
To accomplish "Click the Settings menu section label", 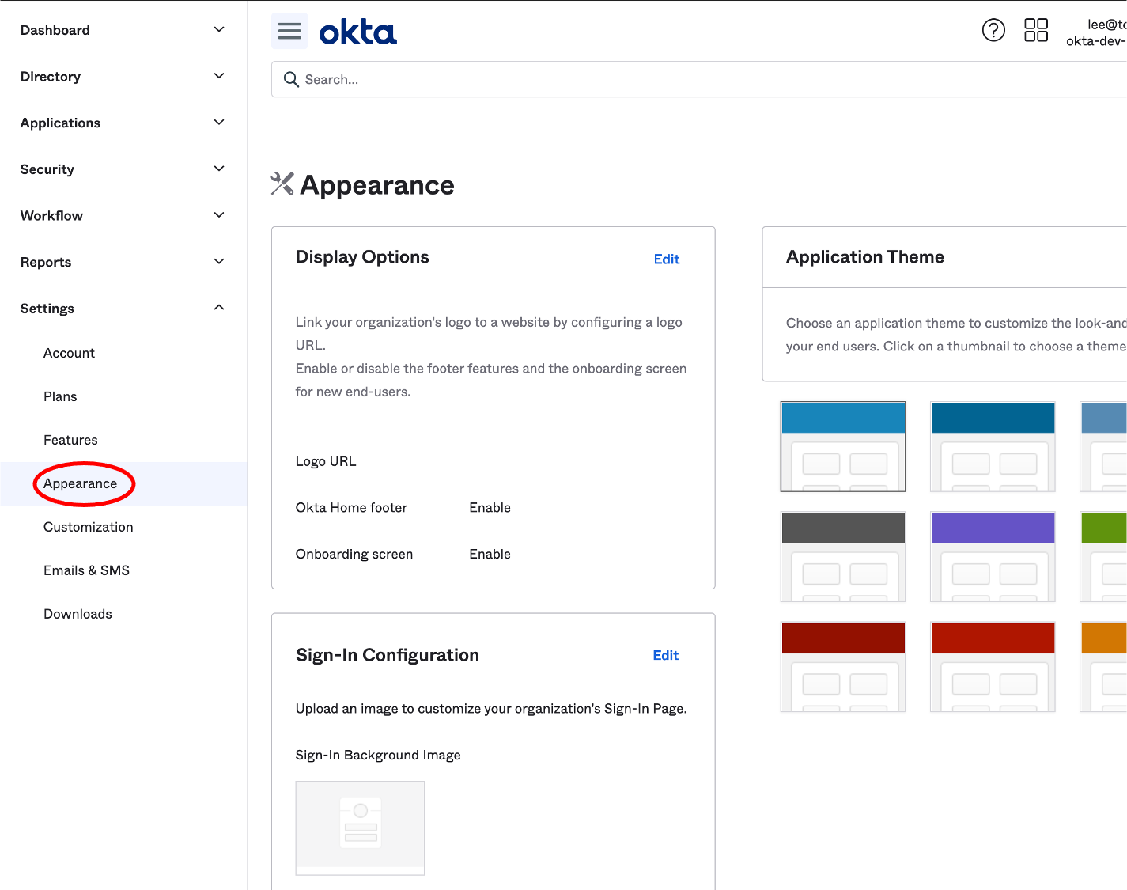I will (47, 309).
